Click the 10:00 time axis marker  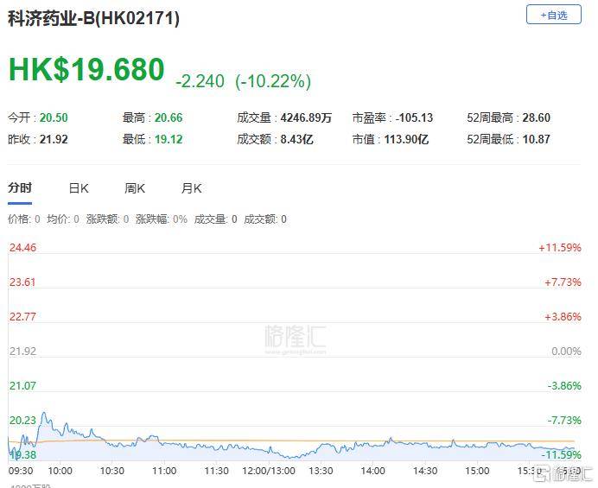coord(60,471)
